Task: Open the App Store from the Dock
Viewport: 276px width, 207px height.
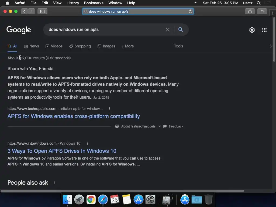Action: click(x=138, y=200)
